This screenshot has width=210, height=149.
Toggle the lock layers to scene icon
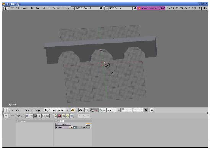click(x=146, y=110)
